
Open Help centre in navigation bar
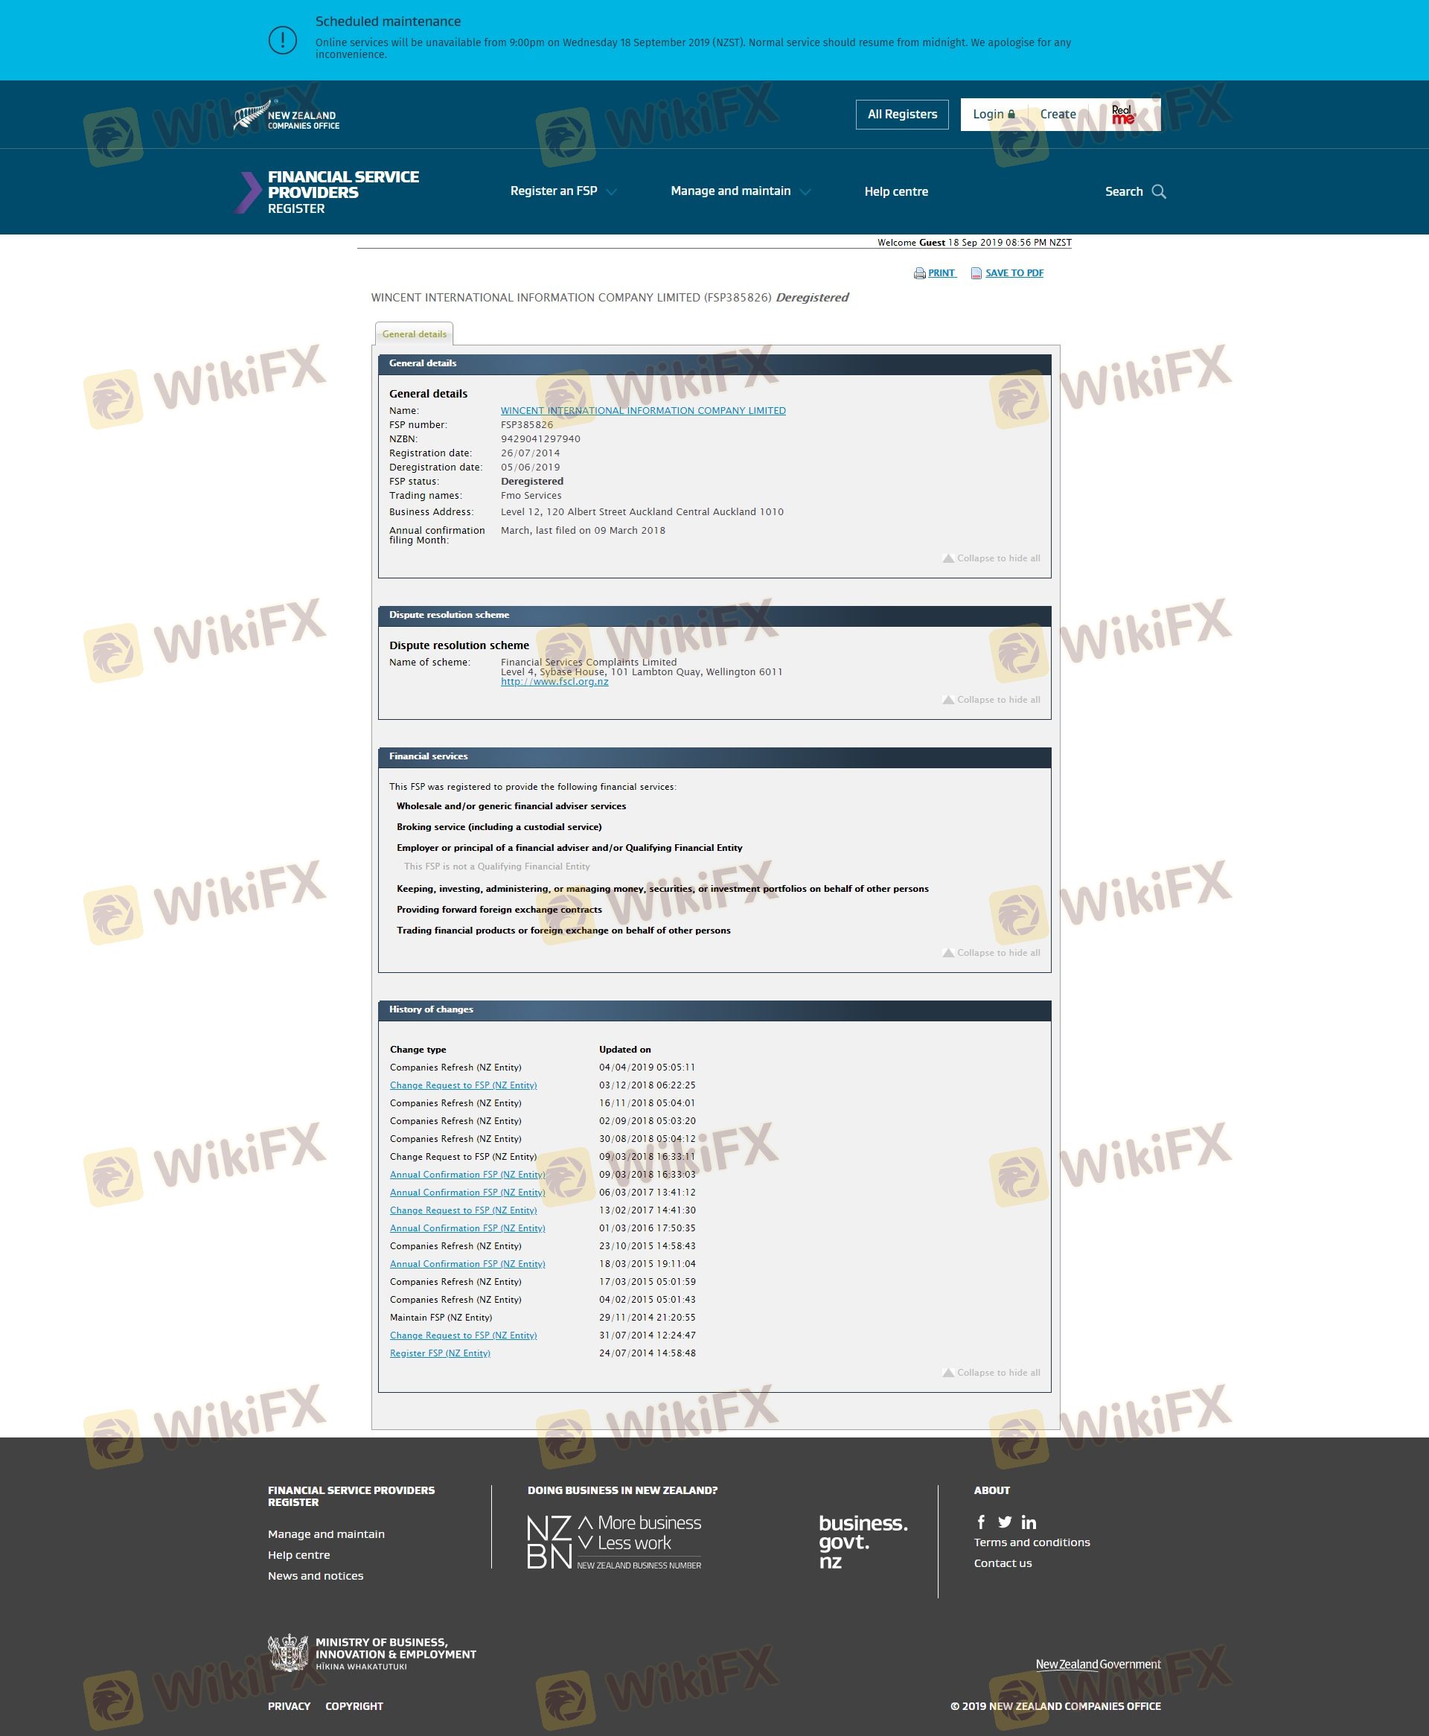click(895, 192)
